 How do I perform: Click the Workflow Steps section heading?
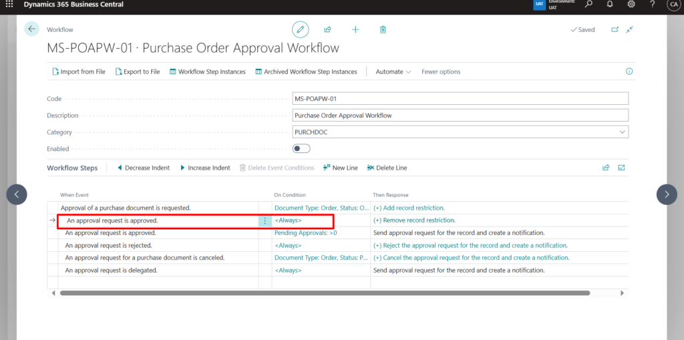tap(72, 168)
